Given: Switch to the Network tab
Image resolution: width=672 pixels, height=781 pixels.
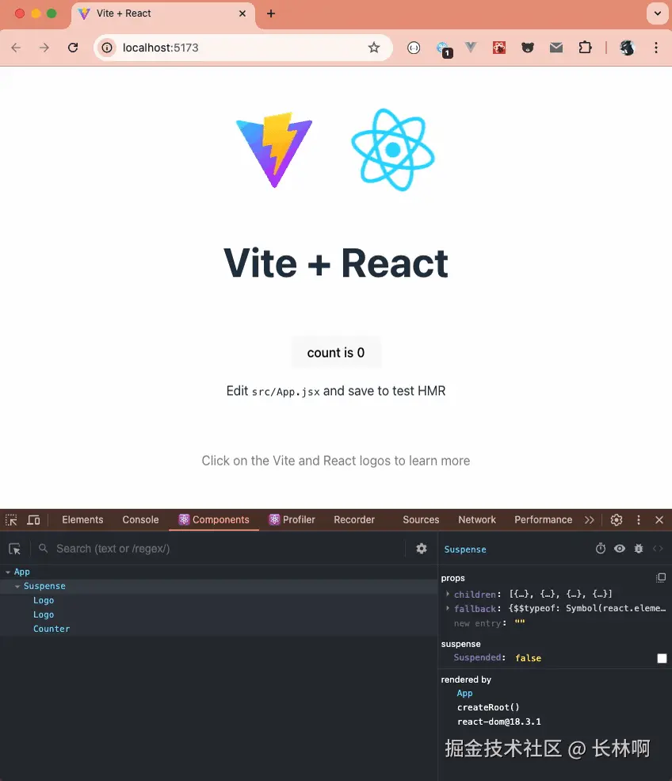Looking at the screenshot, I should coord(477,520).
